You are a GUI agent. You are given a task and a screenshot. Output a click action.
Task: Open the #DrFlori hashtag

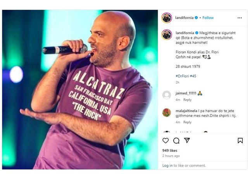click(x=183, y=76)
